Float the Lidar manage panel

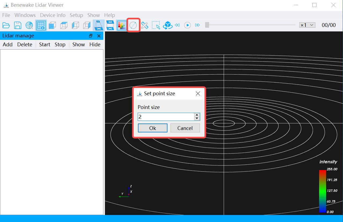tap(91, 36)
